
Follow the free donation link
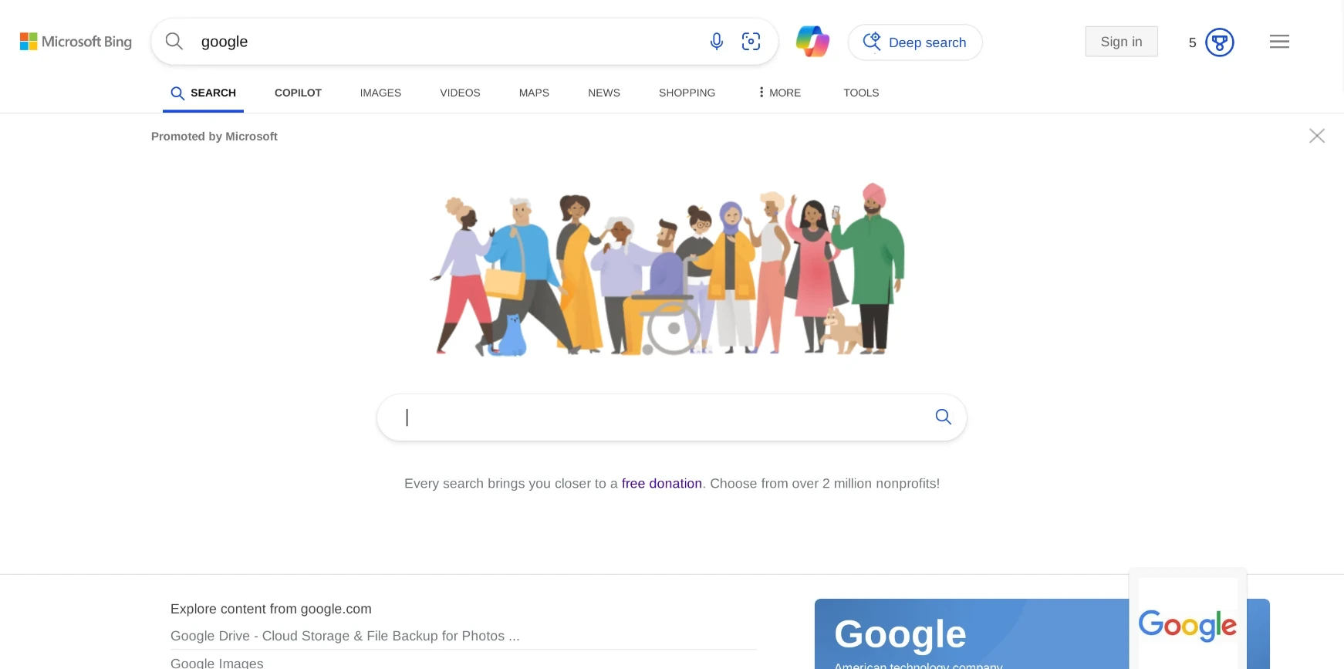pos(662,484)
